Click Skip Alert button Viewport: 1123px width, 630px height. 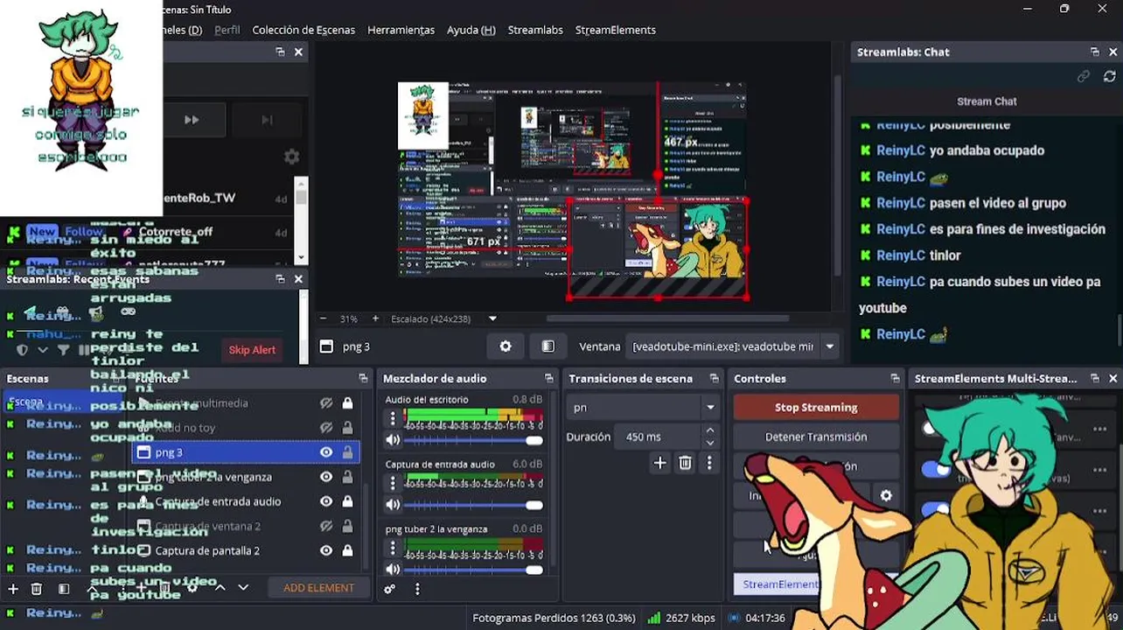click(x=252, y=350)
